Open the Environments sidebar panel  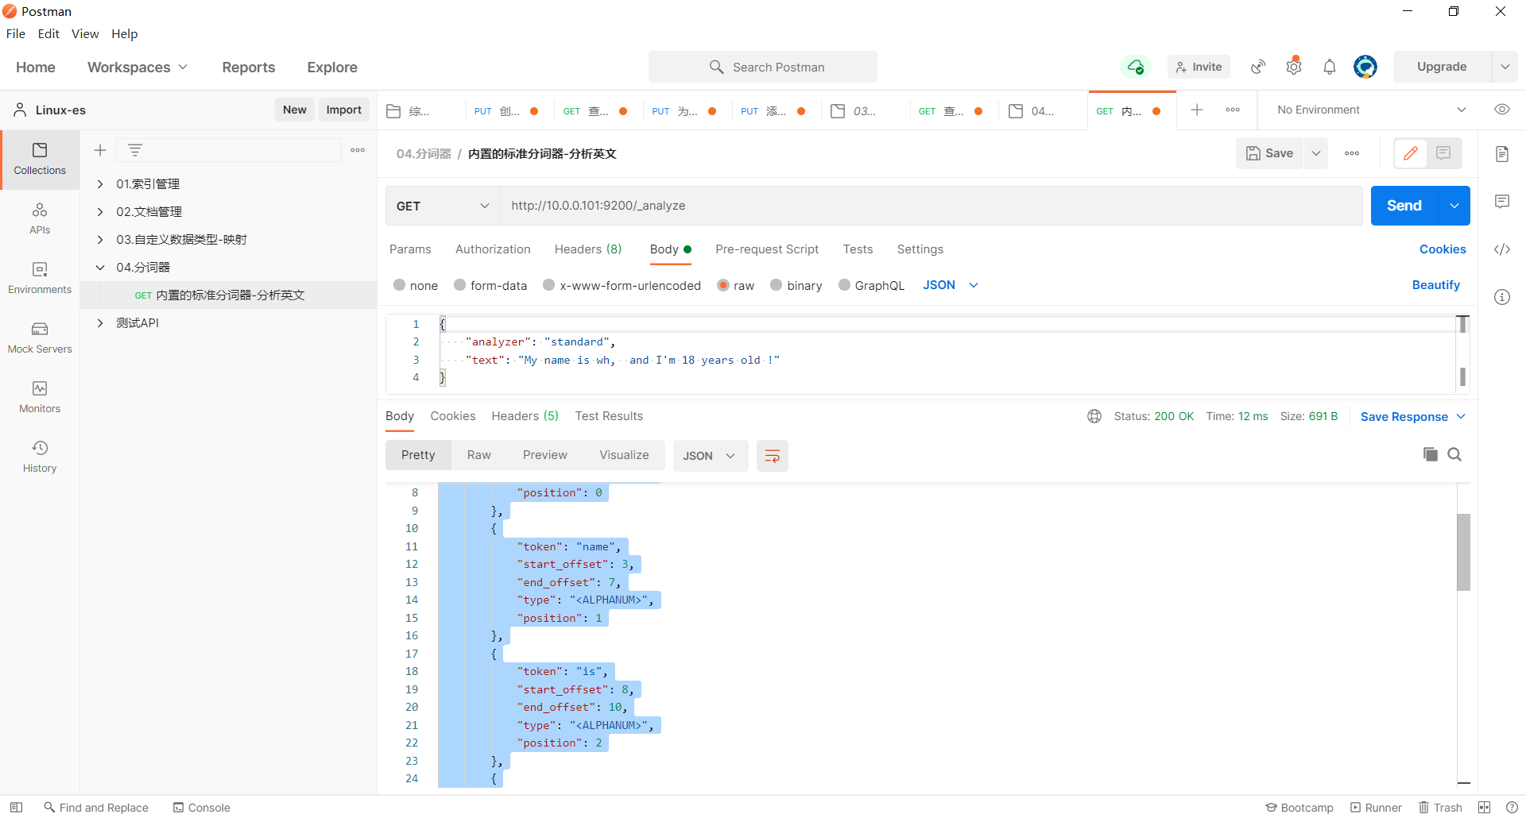[40, 279]
